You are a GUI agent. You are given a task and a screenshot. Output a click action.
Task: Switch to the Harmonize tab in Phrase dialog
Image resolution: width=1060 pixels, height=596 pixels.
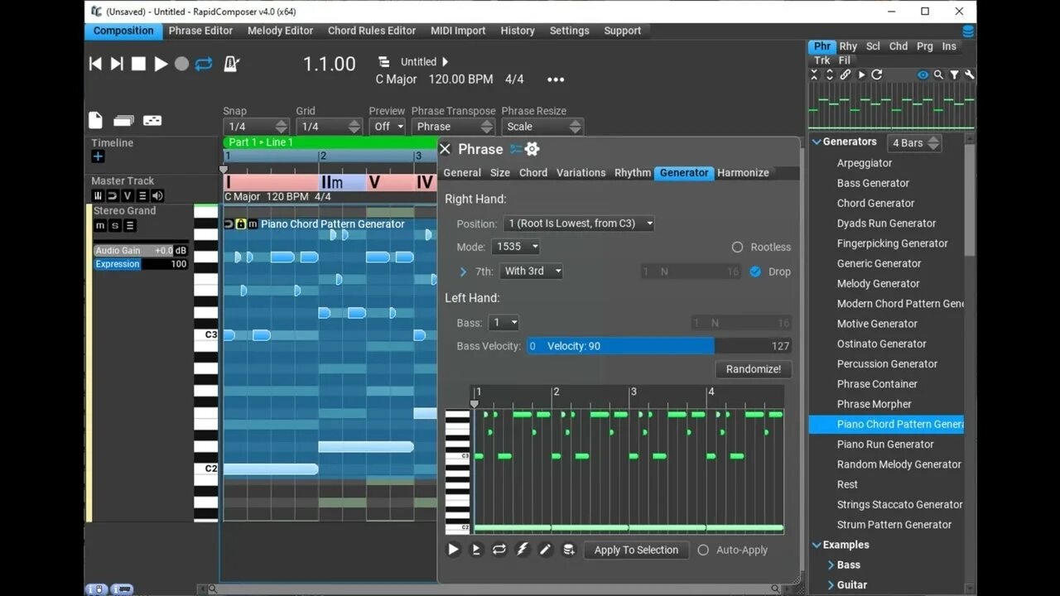pyautogui.click(x=743, y=173)
